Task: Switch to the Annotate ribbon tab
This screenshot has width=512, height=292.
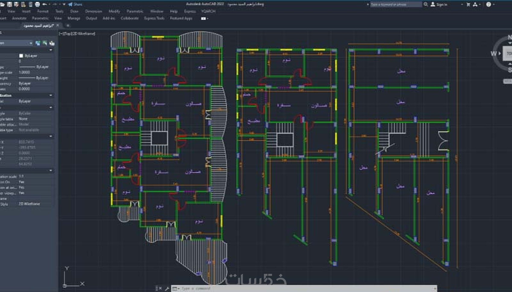Action: pos(19,18)
